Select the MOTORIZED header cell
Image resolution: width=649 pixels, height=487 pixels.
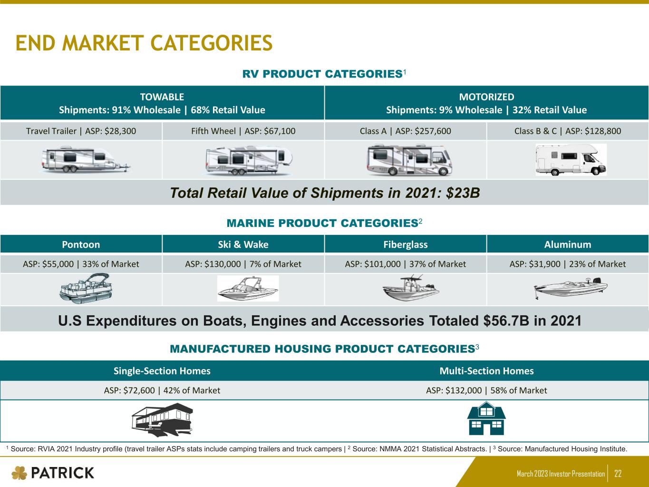486,103
